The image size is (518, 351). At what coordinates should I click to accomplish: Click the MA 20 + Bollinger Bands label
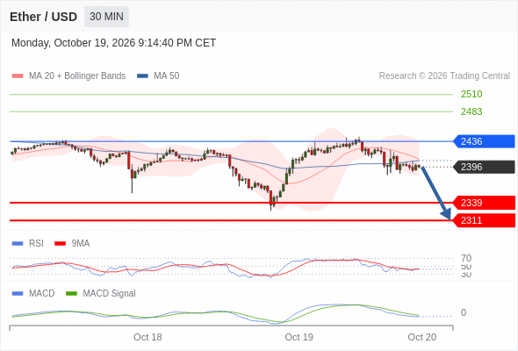(77, 76)
